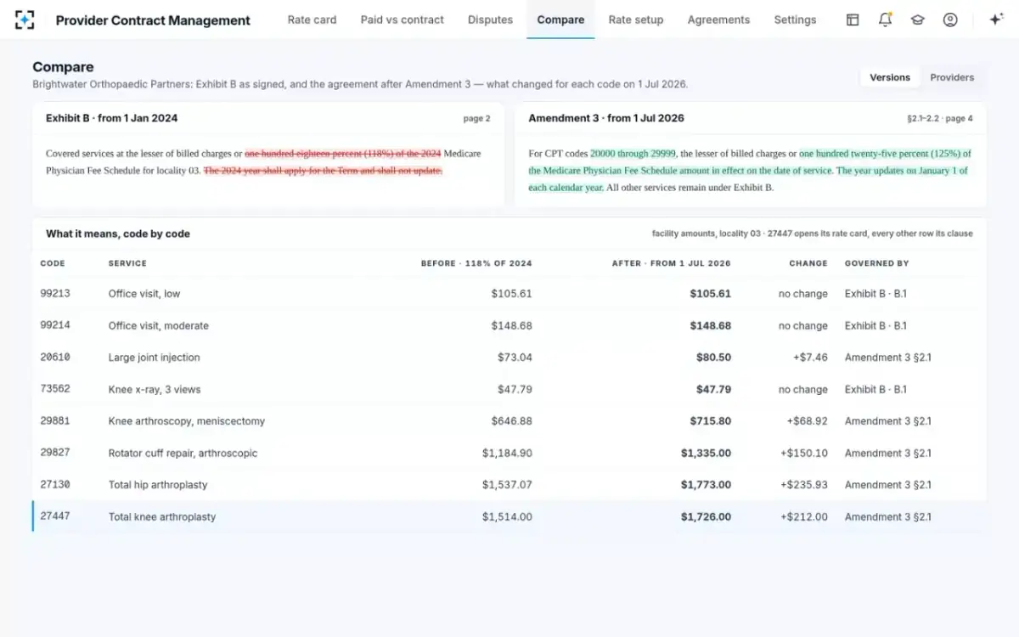Click code 73562 in the table
This screenshot has width=1019, height=637.
click(x=55, y=389)
